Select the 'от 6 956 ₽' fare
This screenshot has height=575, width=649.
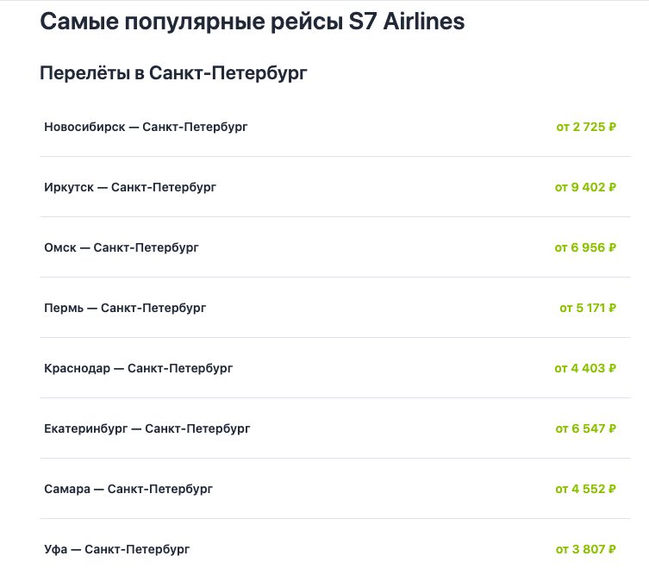[x=585, y=247]
